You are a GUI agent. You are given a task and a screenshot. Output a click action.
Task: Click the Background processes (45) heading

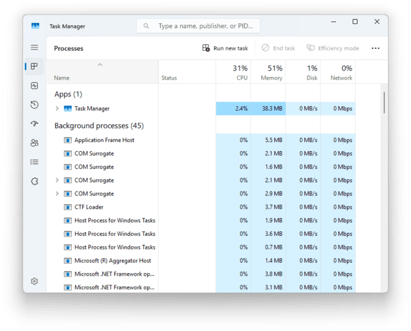click(99, 126)
